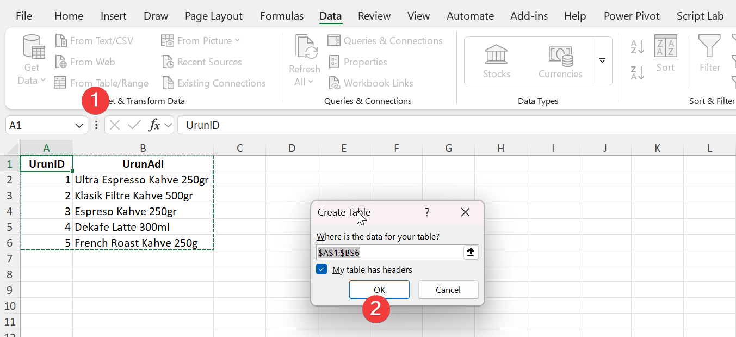Open the custom Sort dialog icon
This screenshot has width=736, height=337.
[x=665, y=47]
